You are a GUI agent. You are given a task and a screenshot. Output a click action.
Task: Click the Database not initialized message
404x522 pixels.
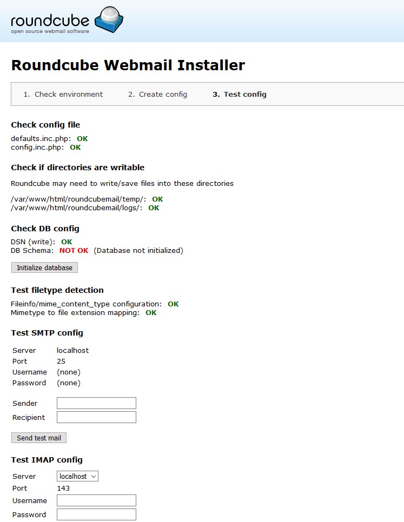(x=138, y=250)
